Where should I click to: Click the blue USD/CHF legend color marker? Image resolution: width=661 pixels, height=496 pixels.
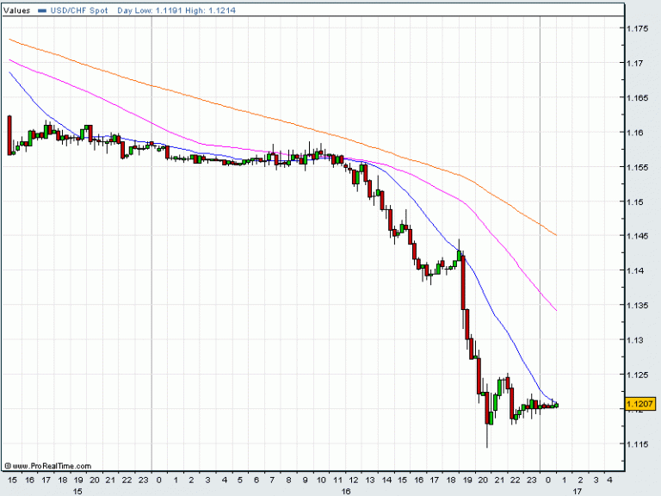pos(43,9)
